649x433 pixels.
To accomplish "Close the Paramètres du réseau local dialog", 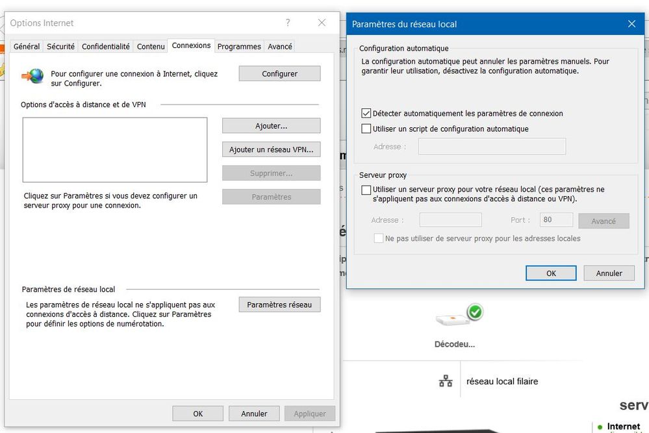I will pyautogui.click(x=631, y=24).
